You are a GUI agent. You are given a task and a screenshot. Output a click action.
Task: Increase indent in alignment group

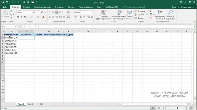pos(64,17)
